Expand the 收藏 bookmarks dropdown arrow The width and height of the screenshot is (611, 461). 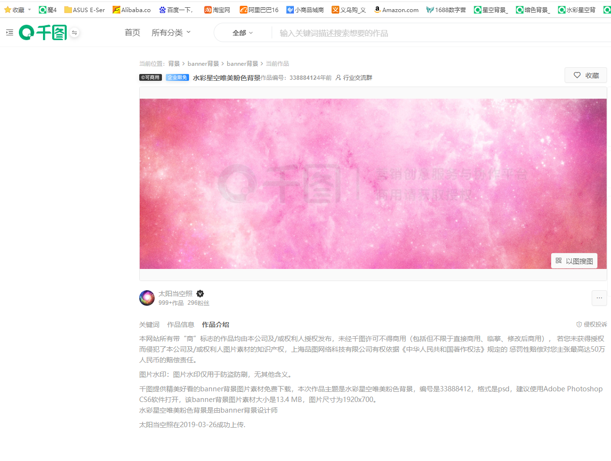click(29, 10)
